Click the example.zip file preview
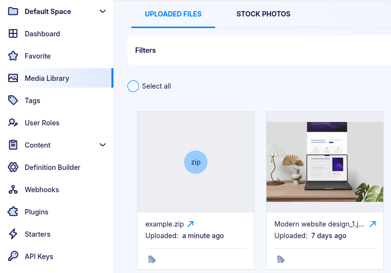391x273 pixels. tap(196, 162)
